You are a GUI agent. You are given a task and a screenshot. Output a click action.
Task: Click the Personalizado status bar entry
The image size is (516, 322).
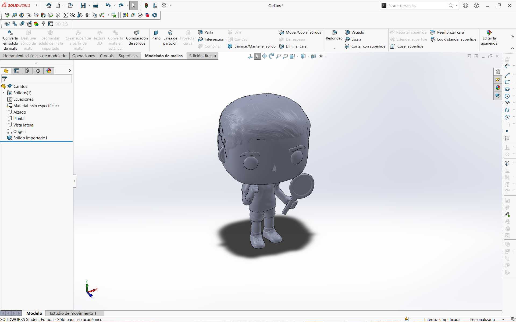tap(482, 319)
